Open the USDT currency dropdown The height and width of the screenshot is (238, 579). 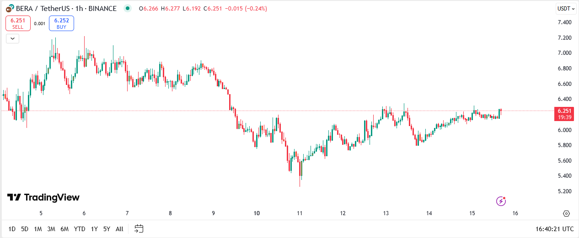point(565,9)
